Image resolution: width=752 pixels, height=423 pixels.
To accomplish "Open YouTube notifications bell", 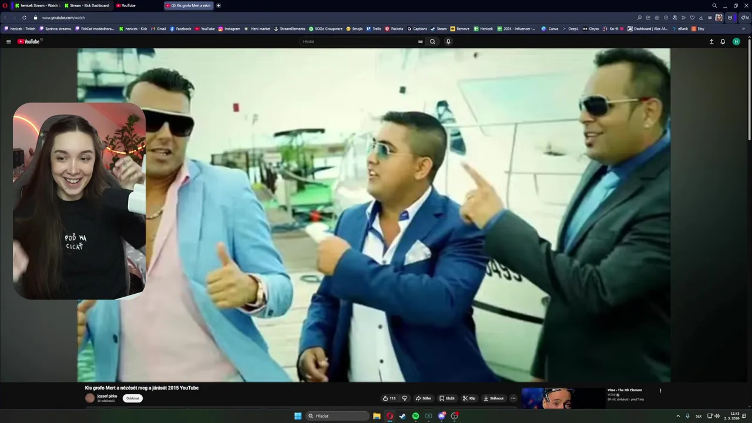I will tap(723, 42).
